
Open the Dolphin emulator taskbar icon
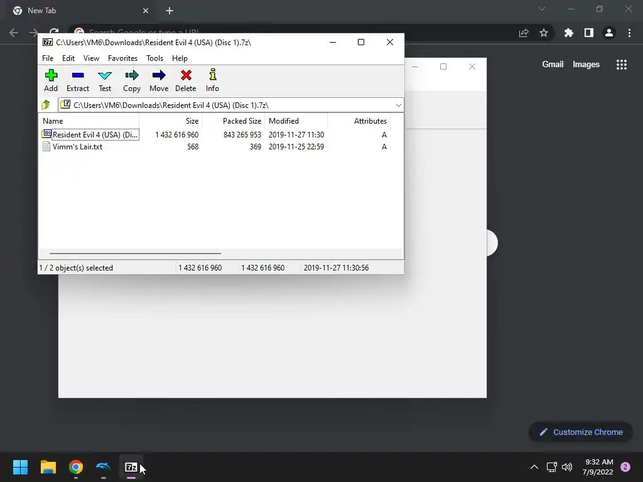tap(104, 467)
